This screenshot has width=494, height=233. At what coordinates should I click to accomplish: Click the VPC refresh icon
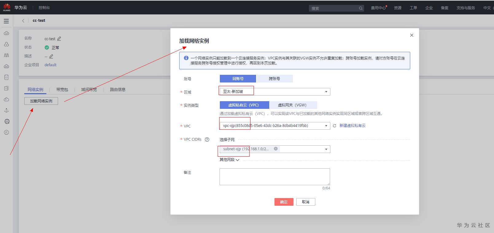(334, 126)
